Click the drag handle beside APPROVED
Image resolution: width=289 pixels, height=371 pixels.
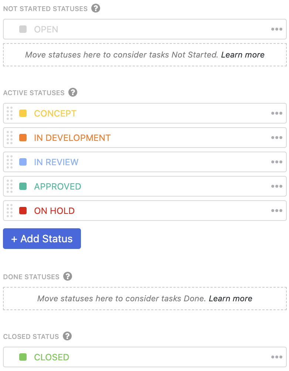coord(10,186)
